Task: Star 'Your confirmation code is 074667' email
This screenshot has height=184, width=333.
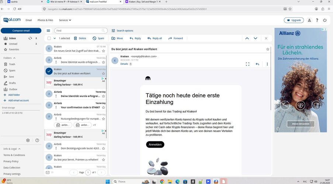Action: click(103, 107)
